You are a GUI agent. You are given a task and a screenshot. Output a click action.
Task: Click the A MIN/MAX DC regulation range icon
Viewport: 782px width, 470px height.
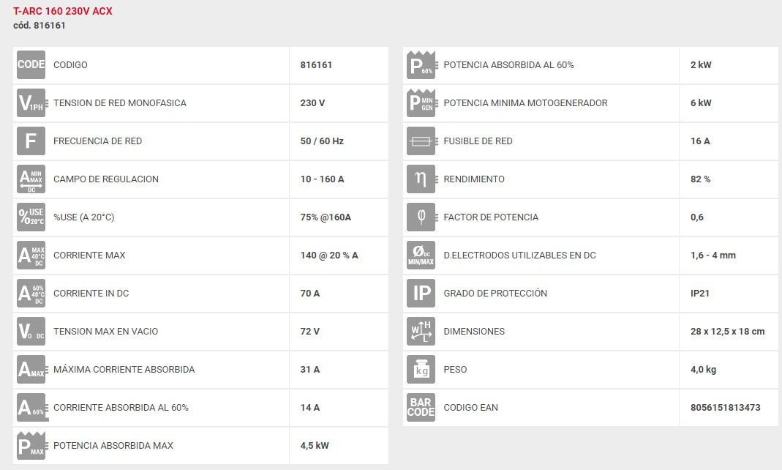pos(31,179)
